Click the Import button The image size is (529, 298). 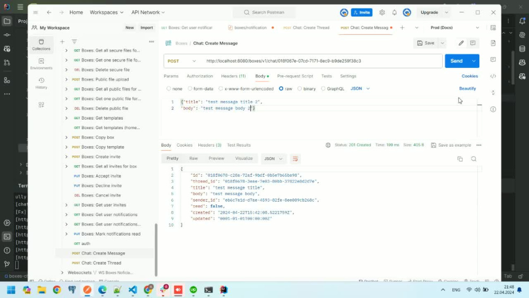[x=147, y=28]
